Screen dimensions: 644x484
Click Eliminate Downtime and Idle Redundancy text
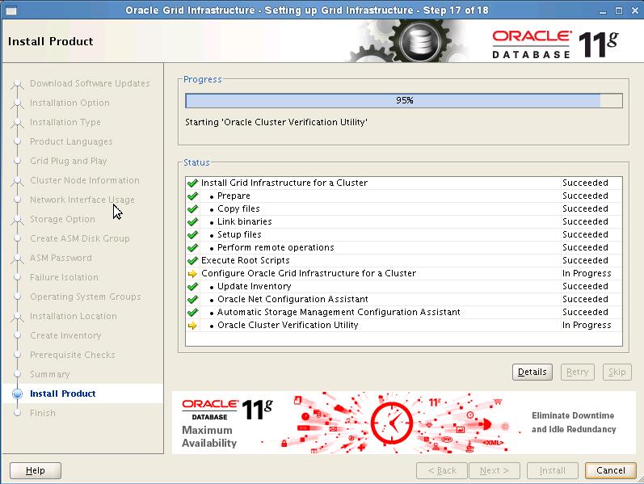574,423
